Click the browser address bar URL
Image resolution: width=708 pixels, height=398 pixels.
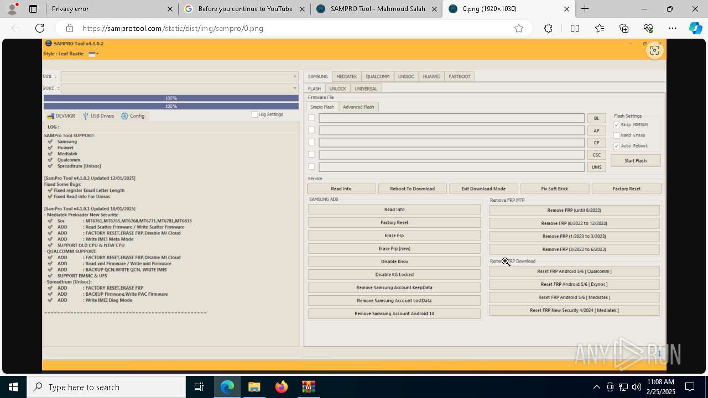(173, 28)
